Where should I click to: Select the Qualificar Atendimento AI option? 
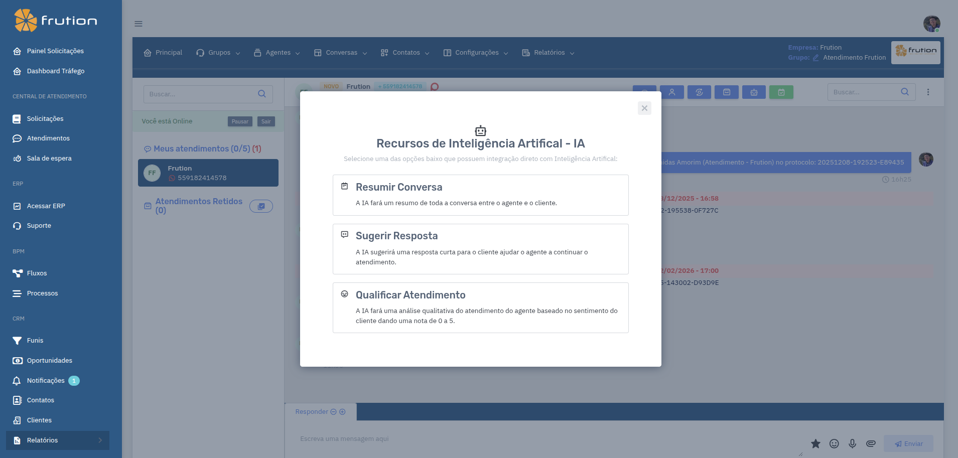pos(480,308)
